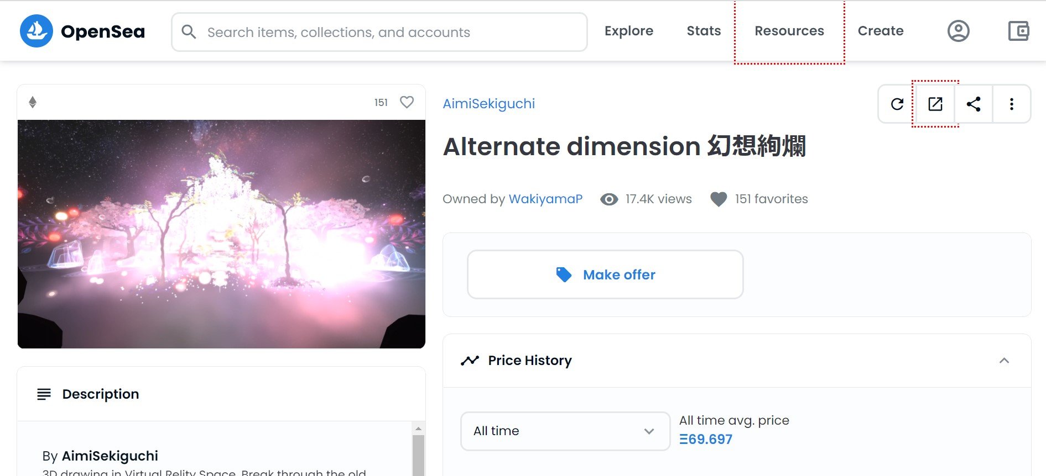Image resolution: width=1046 pixels, height=476 pixels.
Task: Click the OpenSea wordmark
Action: pos(103,31)
